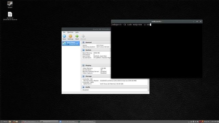Click the VirtualBox window title bar
219x123 pixels.
[86, 29]
